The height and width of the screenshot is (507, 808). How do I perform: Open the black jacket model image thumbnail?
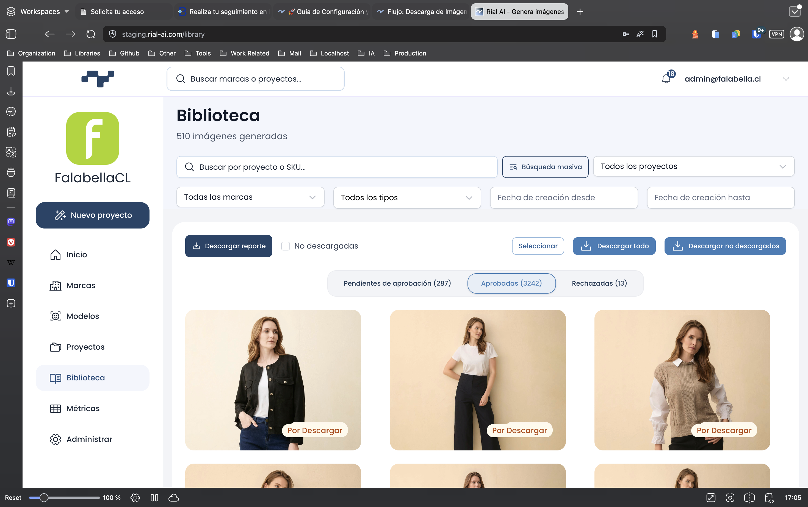coord(273,380)
